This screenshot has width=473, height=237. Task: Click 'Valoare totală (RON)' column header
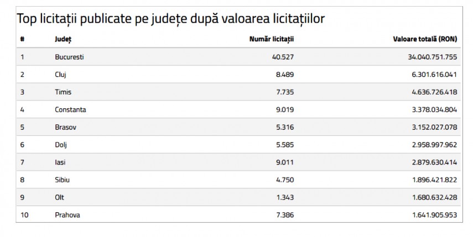point(424,39)
